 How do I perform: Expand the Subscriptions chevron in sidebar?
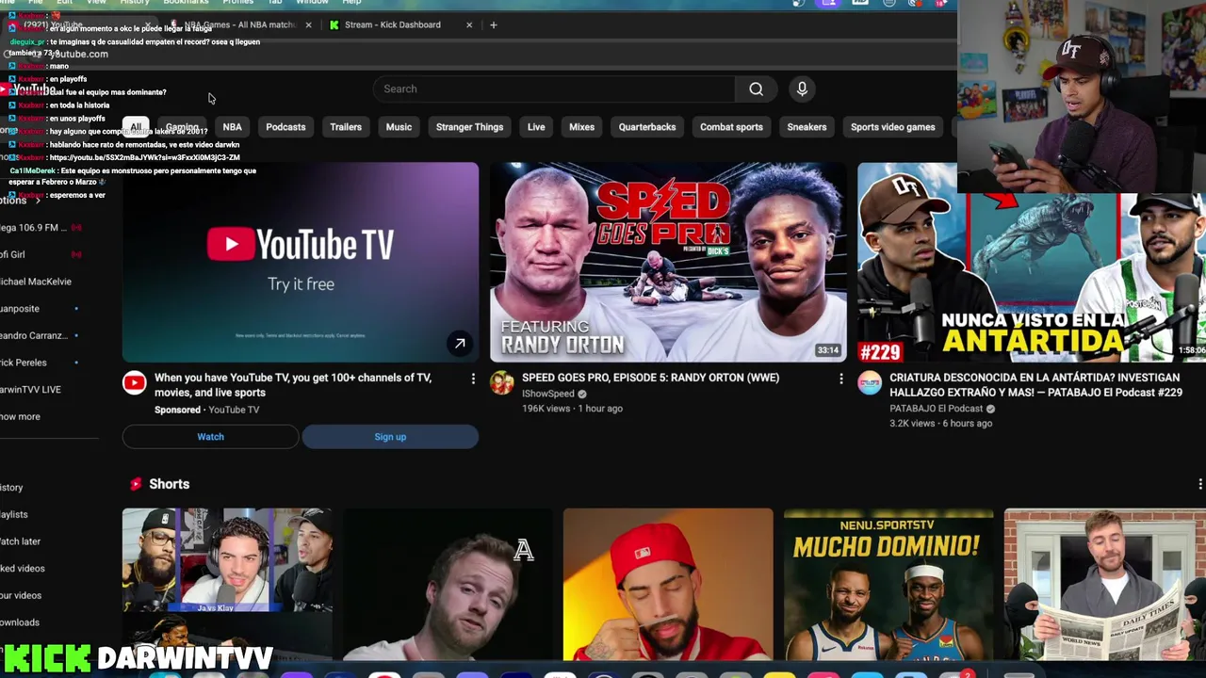coord(38,201)
